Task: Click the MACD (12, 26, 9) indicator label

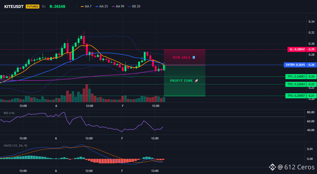Action: (x=15, y=145)
